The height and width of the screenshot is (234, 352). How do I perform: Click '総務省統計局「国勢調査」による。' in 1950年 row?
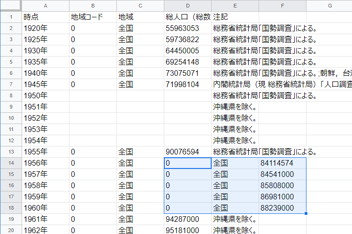pyautogui.click(x=265, y=95)
